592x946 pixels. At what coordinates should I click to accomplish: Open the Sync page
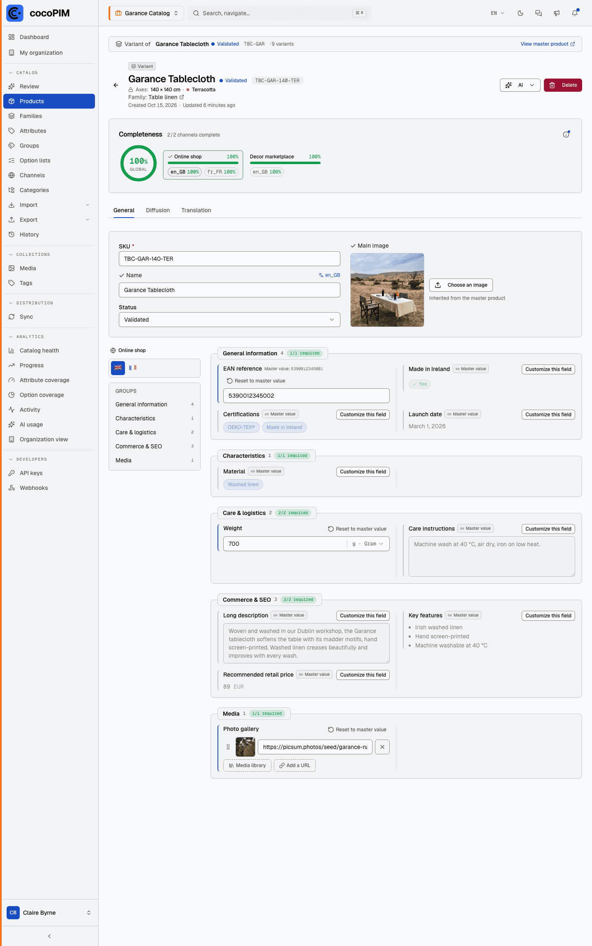[x=49, y=317]
